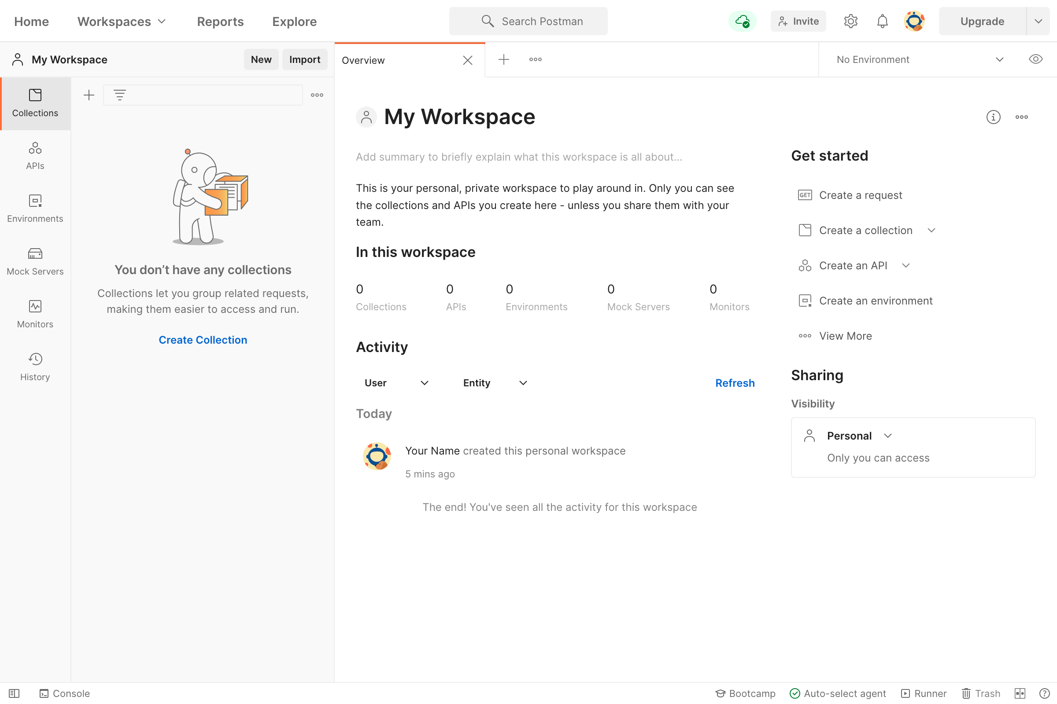Click Your Name in activity entry
Viewport: 1057px width, 704px height.
[432, 451]
